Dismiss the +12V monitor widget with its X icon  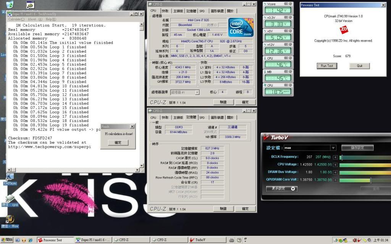point(290,45)
